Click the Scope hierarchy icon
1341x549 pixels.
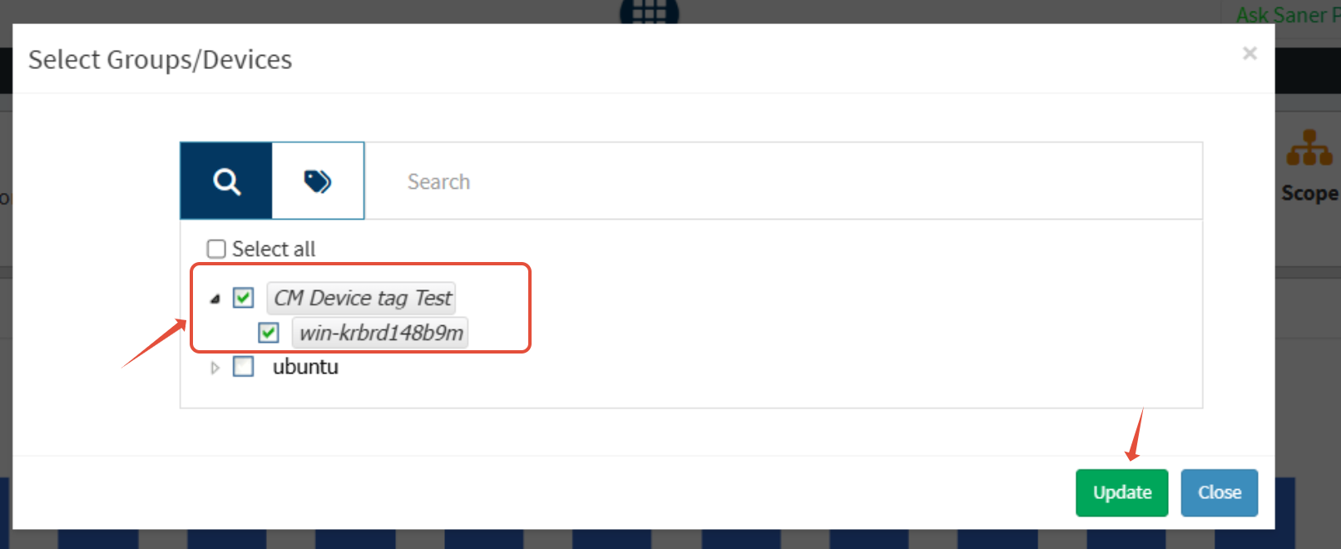click(x=1309, y=148)
